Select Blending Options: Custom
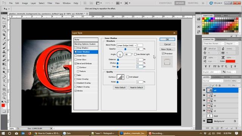Viewport: 242px width, 136px height. click(86, 44)
